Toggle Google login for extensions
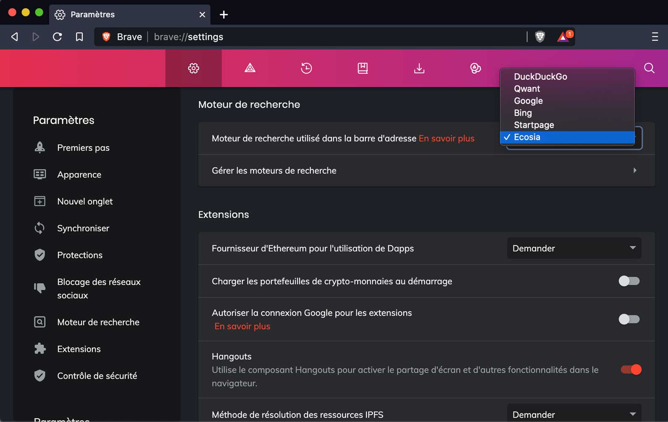 coord(629,319)
